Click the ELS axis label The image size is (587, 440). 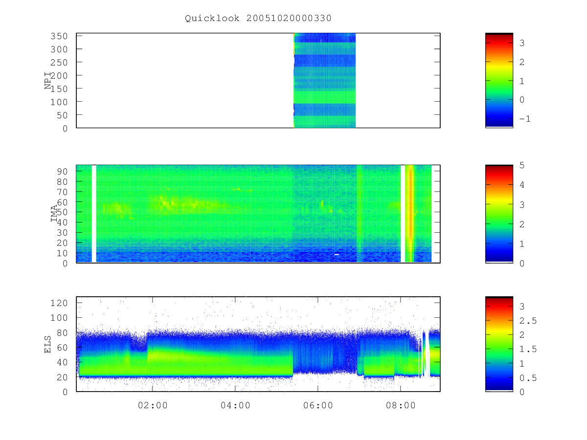pos(48,344)
